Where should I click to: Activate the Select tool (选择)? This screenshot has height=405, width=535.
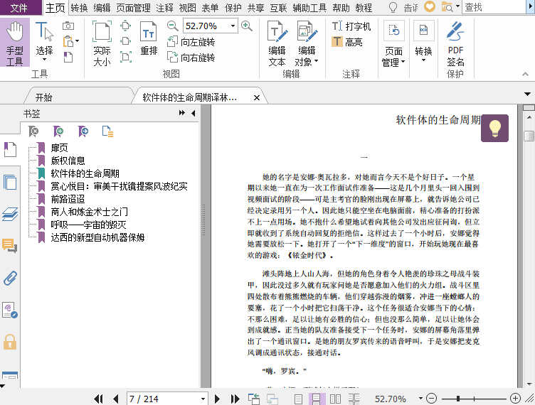(44, 41)
